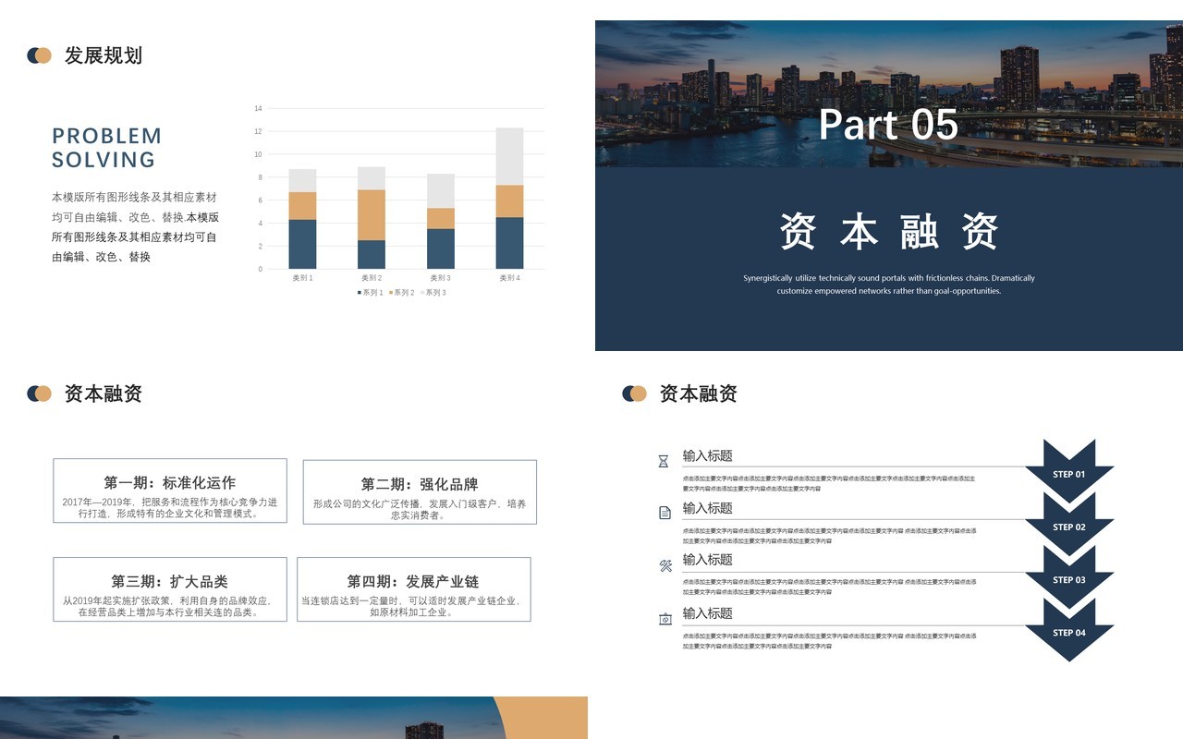Click the paragraph starting 本模版所有图形线条
Image resolution: width=1183 pixels, height=739 pixels.
pos(136,227)
